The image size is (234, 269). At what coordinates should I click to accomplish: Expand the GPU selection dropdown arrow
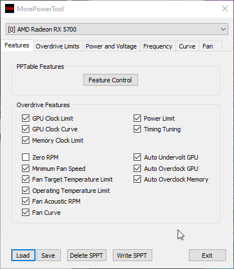click(223, 29)
